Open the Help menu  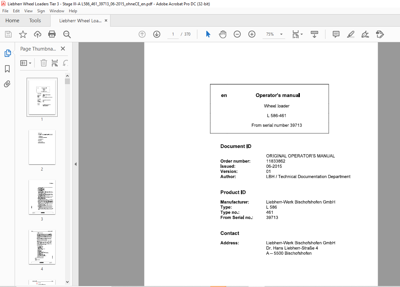73,11
